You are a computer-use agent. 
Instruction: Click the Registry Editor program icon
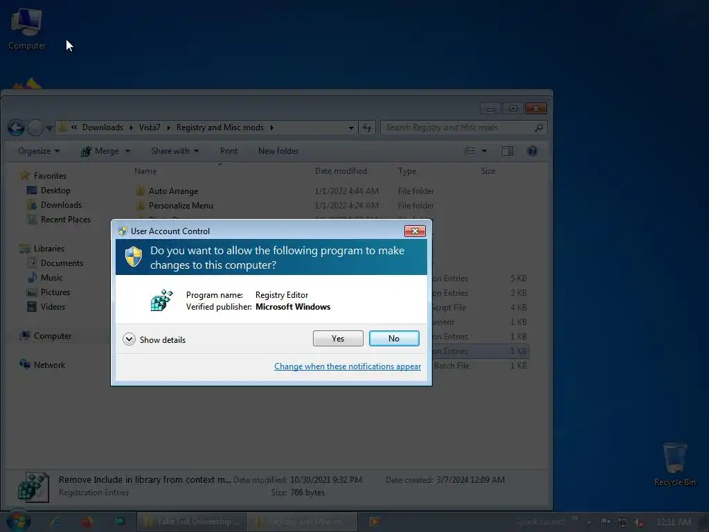(x=161, y=301)
